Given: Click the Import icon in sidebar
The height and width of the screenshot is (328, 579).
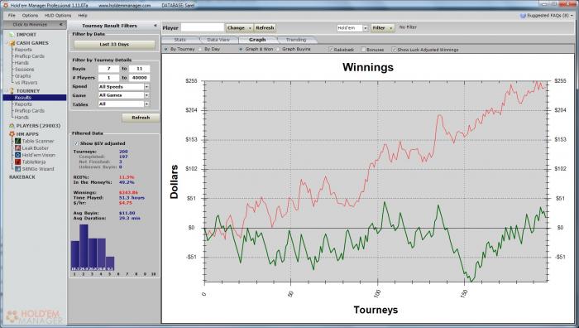Looking at the screenshot, I should click(x=12, y=35).
